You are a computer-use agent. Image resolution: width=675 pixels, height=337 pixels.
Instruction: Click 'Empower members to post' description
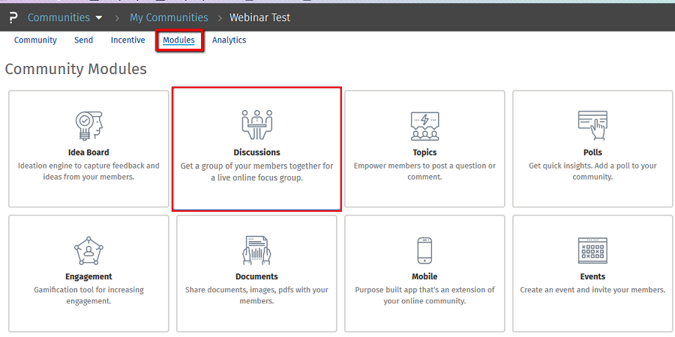point(425,171)
